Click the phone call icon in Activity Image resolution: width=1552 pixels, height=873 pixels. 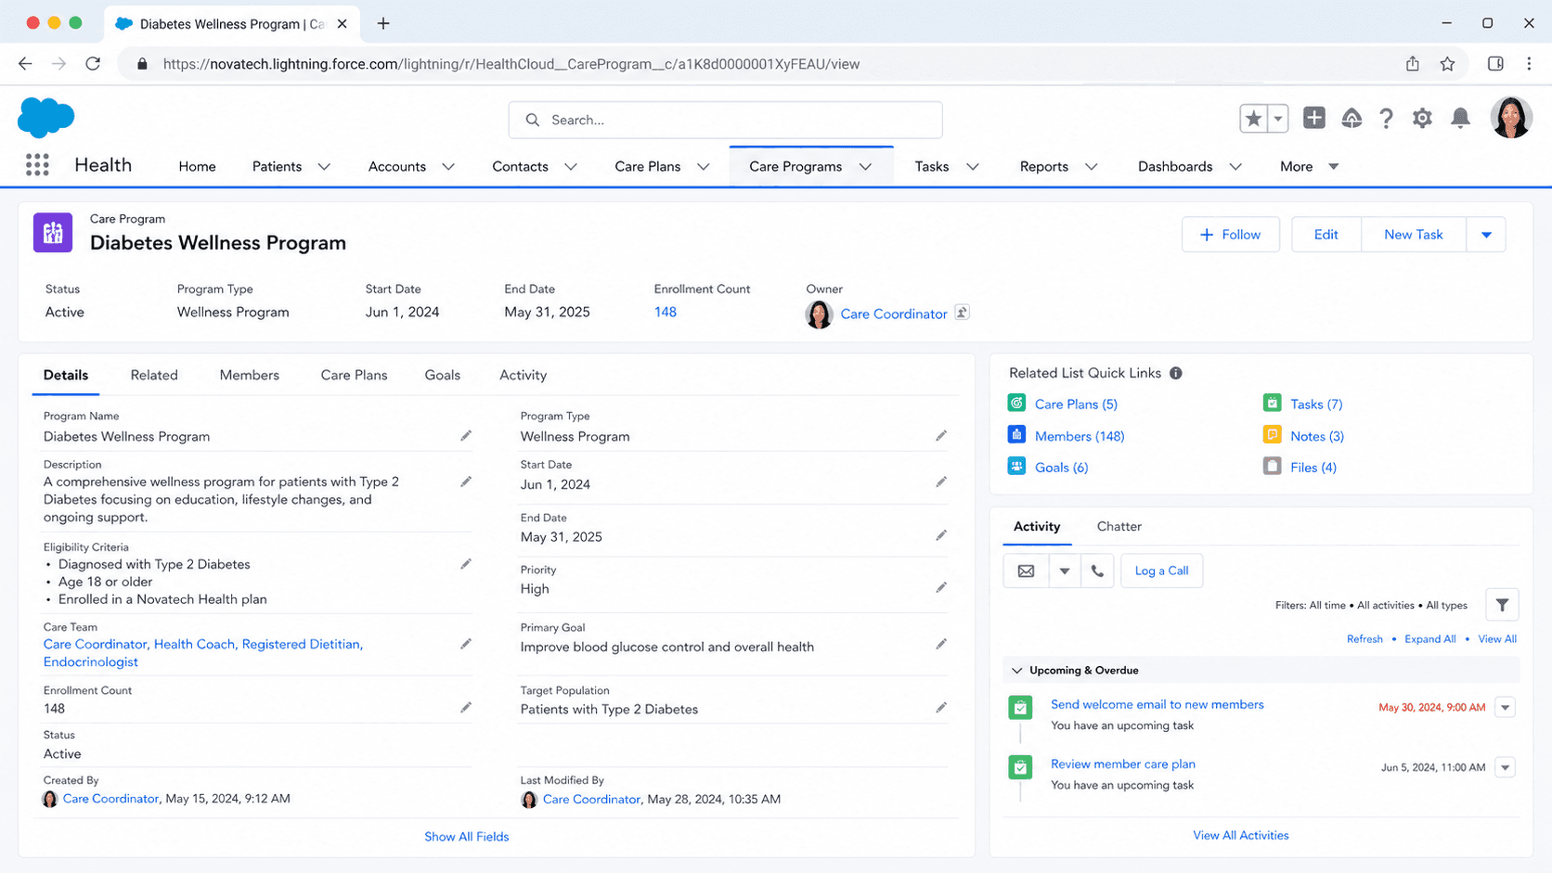pos(1097,571)
